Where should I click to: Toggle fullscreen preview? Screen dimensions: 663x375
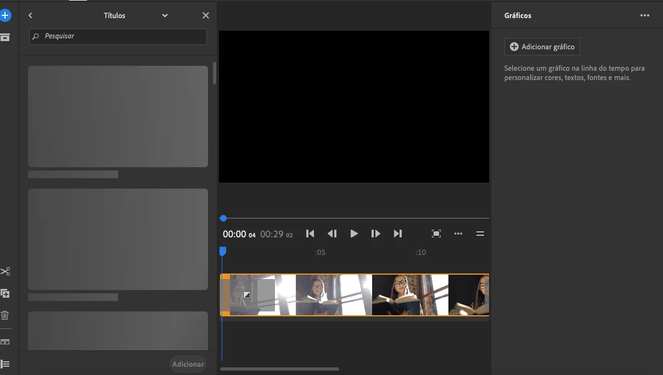pyautogui.click(x=436, y=234)
